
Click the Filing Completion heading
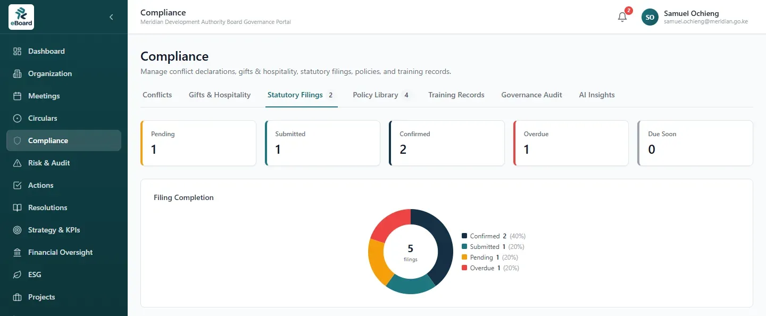coord(184,197)
